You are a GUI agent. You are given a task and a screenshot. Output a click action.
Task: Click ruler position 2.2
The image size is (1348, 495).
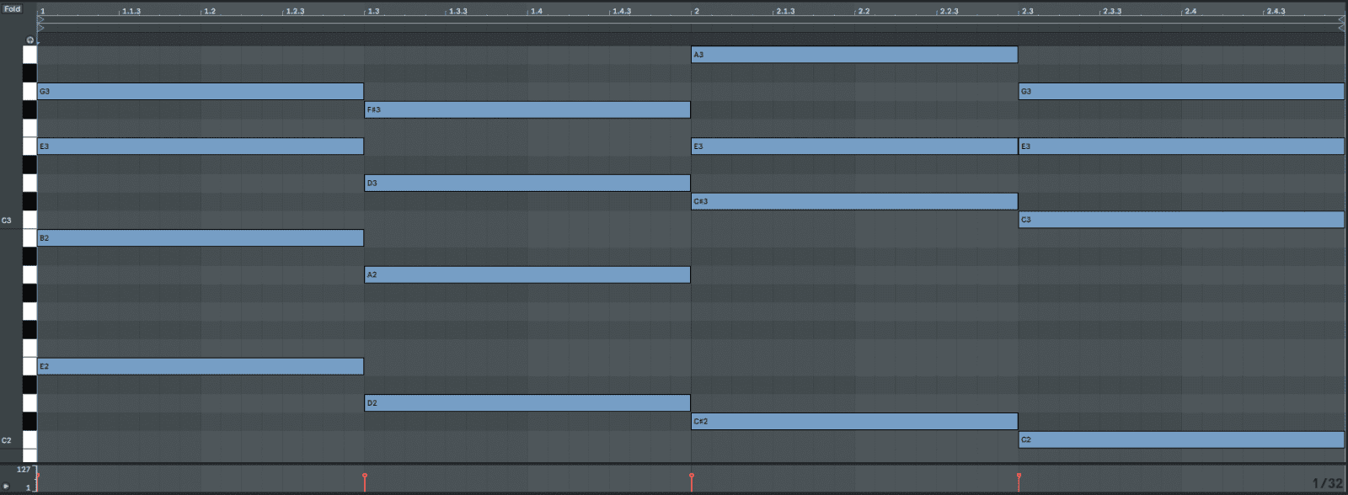coord(864,11)
